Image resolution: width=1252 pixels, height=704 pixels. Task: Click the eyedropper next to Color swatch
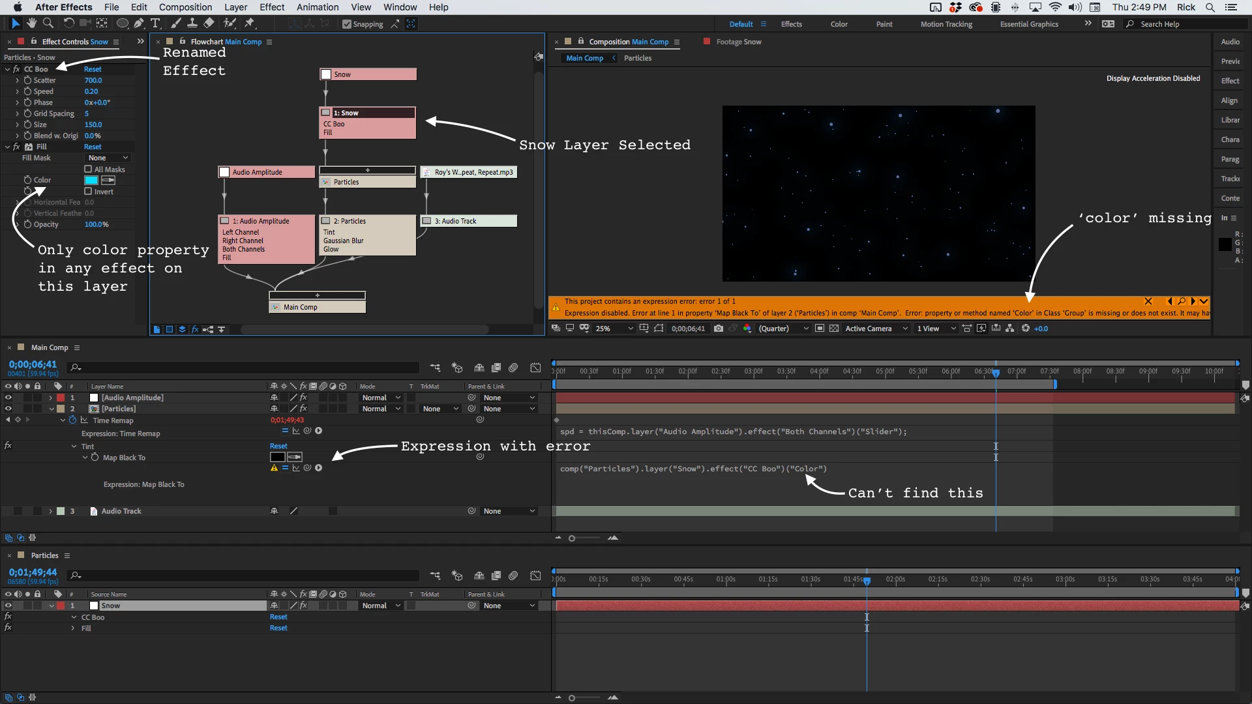coord(108,180)
